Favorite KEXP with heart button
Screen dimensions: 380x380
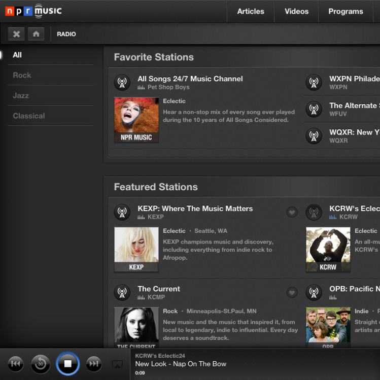pyautogui.click(x=292, y=212)
